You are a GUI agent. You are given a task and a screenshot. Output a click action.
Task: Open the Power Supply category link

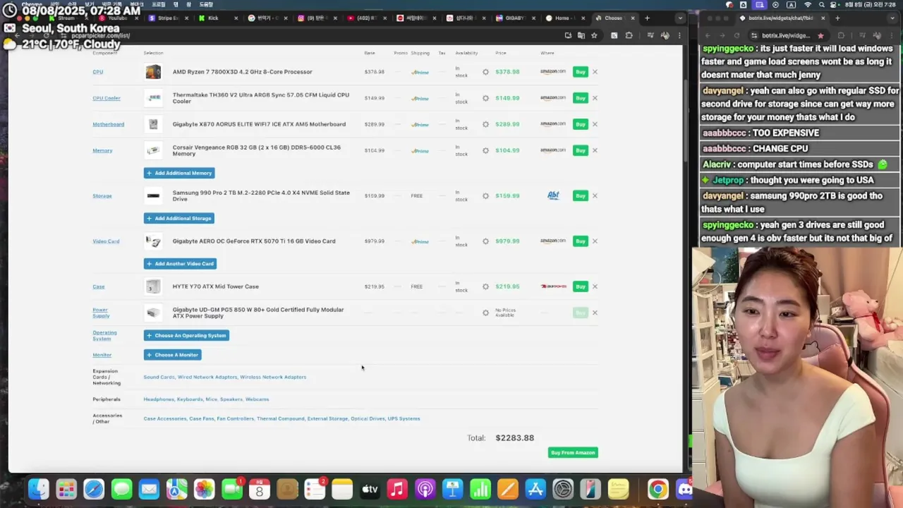pyautogui.click(x=100, y=312)
